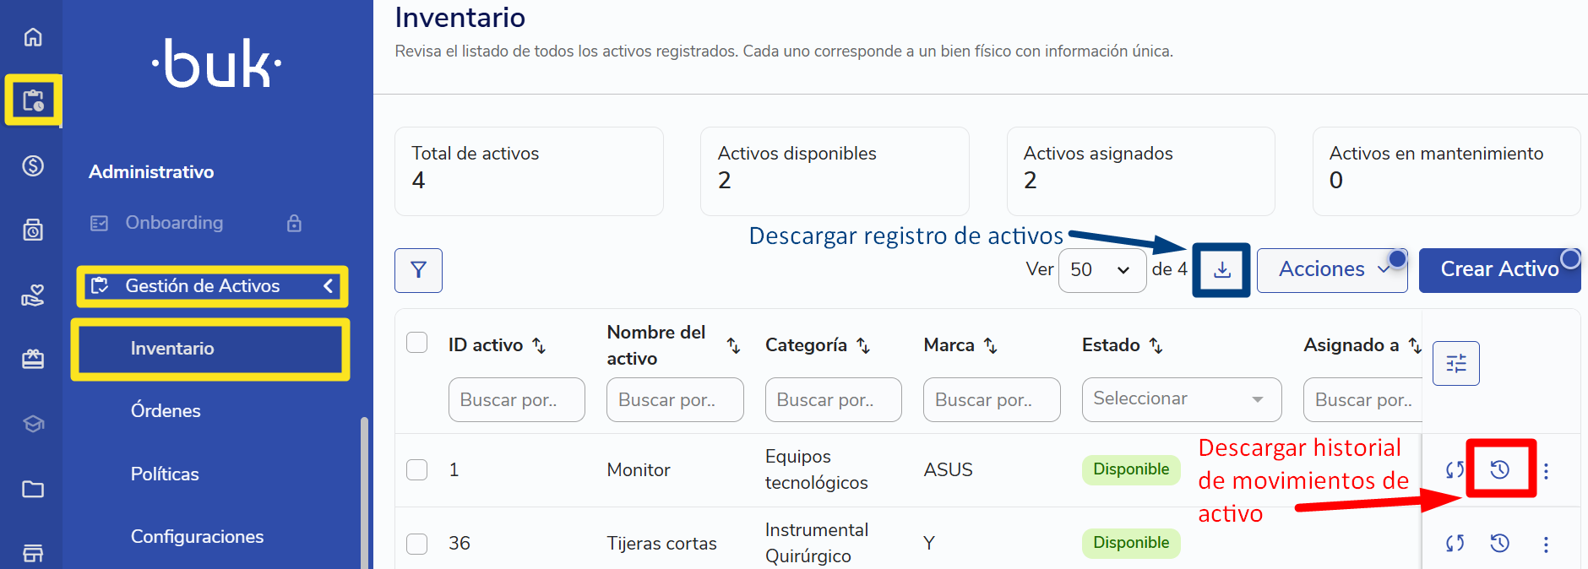The height and width of the screenshot is (569, 1588).
Task: Open the graduation cap training icon
Action: point(33,424)
